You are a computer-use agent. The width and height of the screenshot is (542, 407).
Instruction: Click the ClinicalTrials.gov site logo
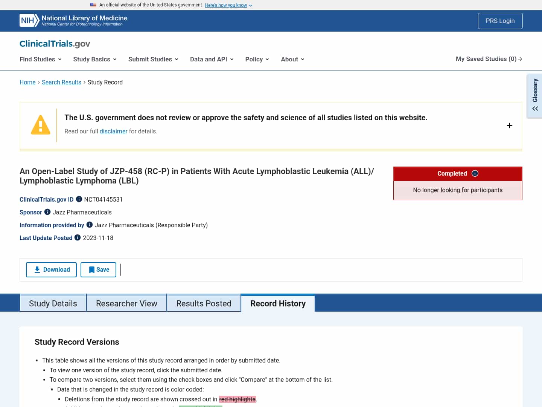[x=55, y=44]
